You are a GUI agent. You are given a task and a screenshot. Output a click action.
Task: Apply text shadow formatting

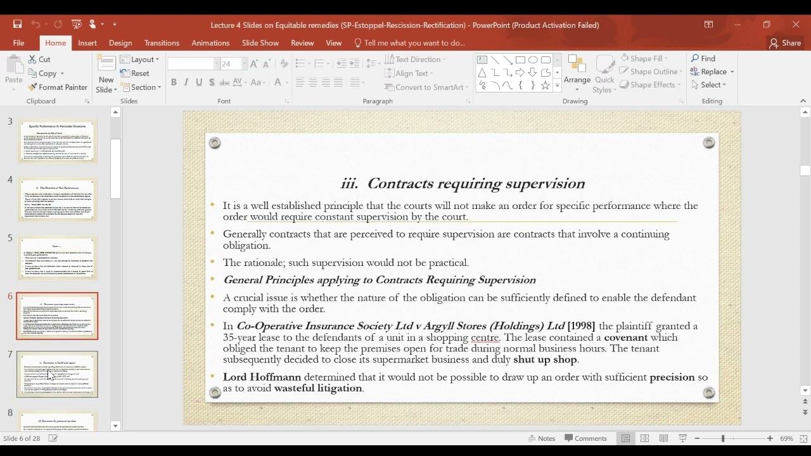[212, 82]
